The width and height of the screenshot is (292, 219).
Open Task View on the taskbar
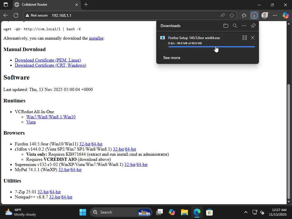[159, 212]
